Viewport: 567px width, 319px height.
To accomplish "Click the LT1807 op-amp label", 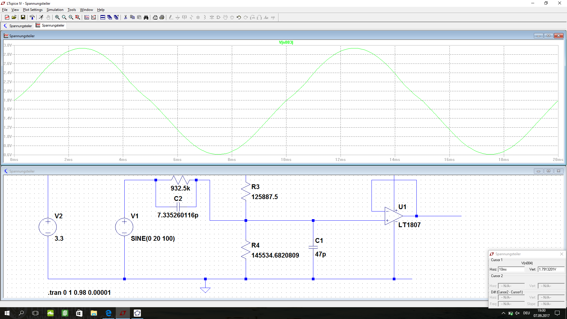I will (x=409, y=225).
